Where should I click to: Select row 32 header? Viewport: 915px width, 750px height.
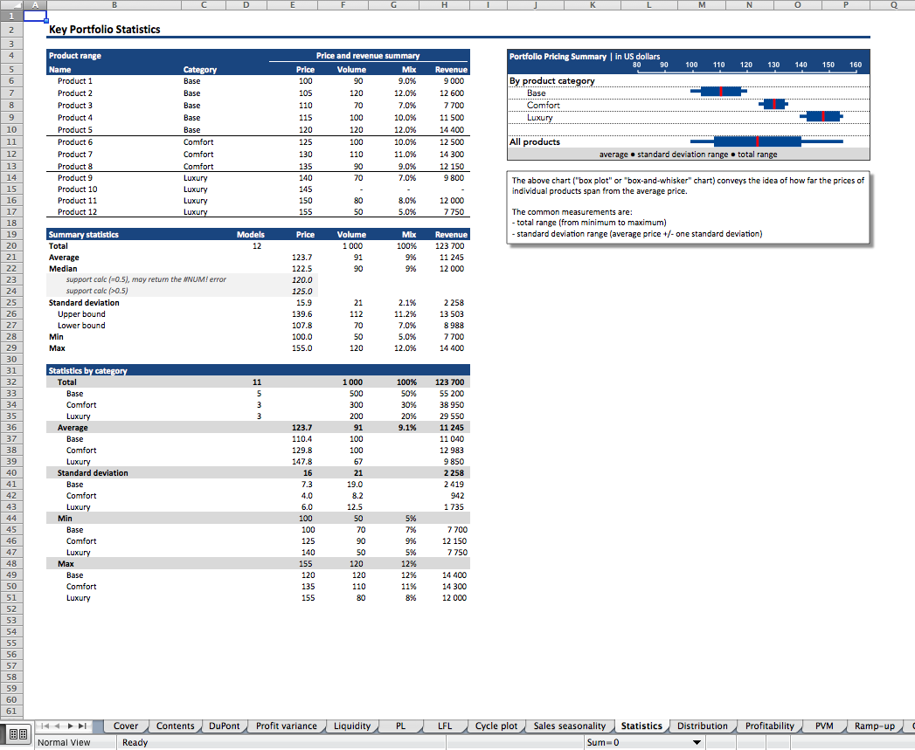(x=11, y=382)
